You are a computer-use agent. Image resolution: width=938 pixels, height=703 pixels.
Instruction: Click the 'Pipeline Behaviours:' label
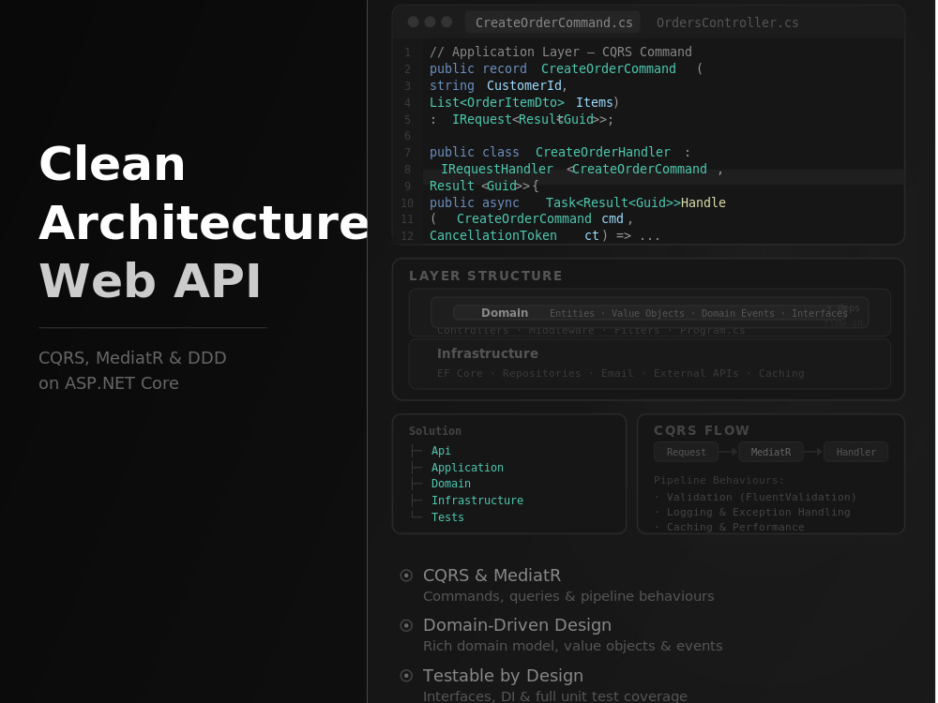click(719, 480)
